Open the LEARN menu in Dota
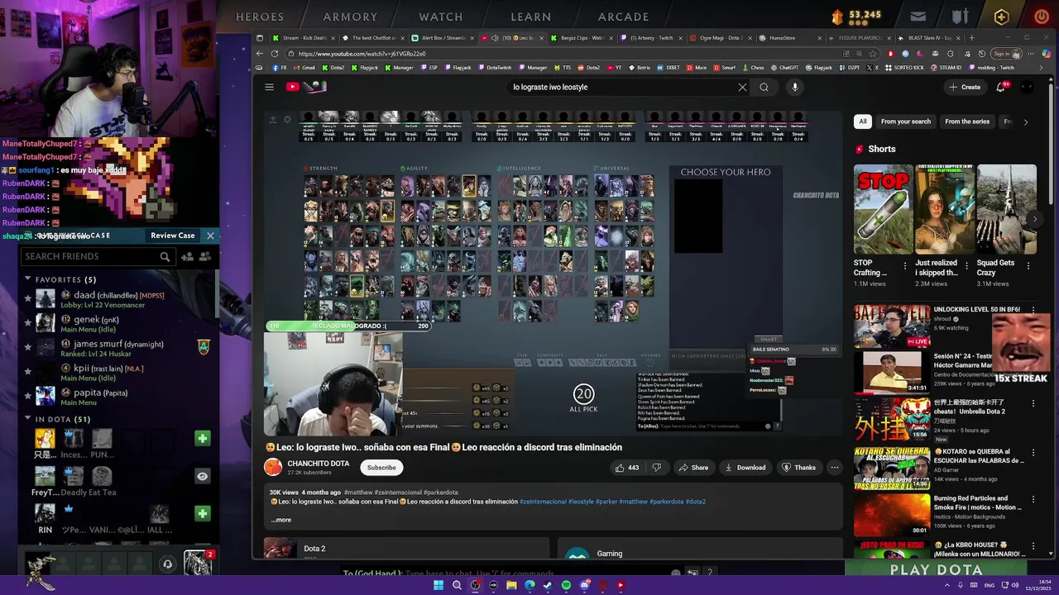Image resolution: width=1059 pixels, height=595 pixels. pos(531,17)
